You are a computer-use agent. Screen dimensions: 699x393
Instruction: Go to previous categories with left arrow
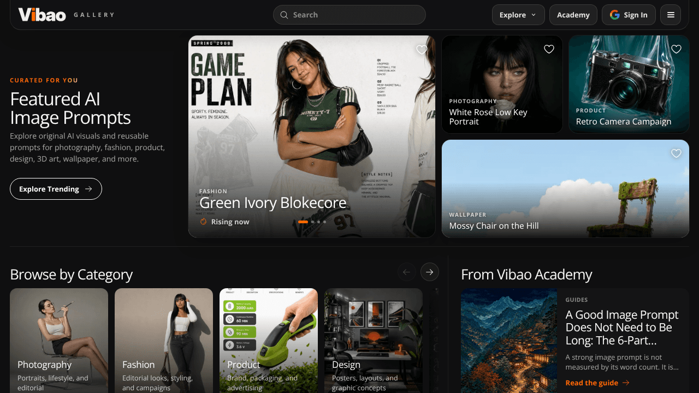coord(406,272)
